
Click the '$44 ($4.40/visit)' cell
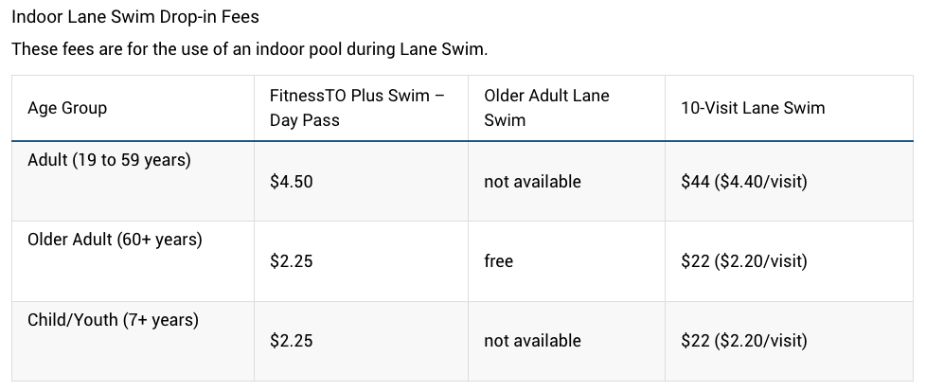pyautogui.click(x=744, y=182)
